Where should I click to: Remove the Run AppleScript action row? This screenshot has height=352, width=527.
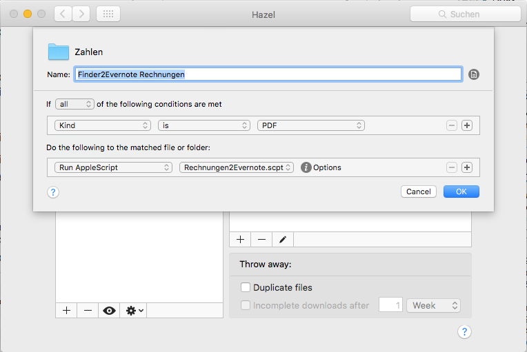click(452, 167)
